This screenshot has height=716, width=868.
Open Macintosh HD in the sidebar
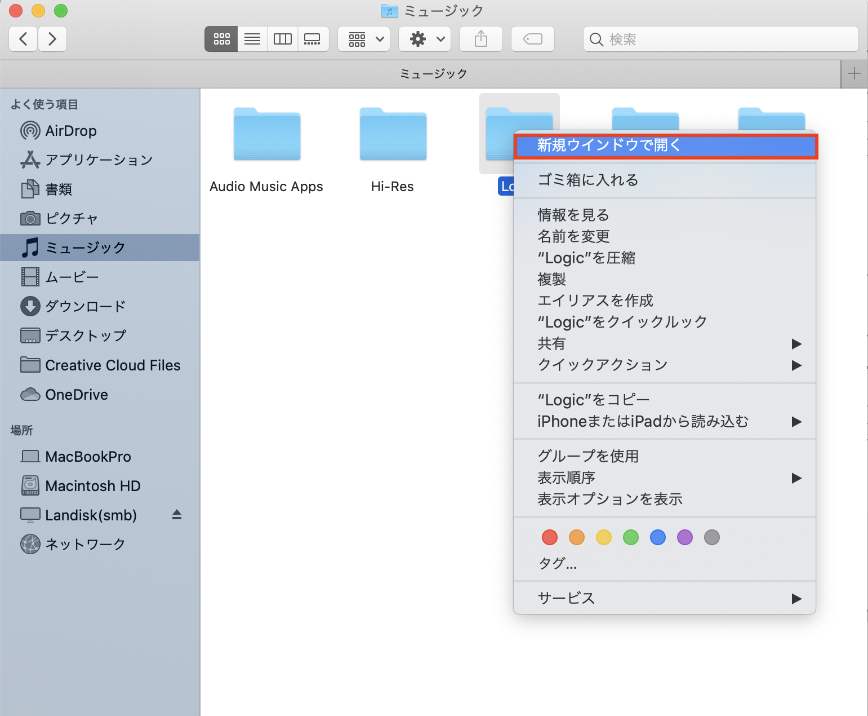point(92,486)
